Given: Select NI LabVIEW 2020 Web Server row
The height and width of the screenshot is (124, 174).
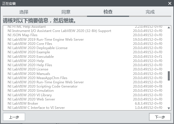Looking at the screenshot, I should tap(31, 99).
